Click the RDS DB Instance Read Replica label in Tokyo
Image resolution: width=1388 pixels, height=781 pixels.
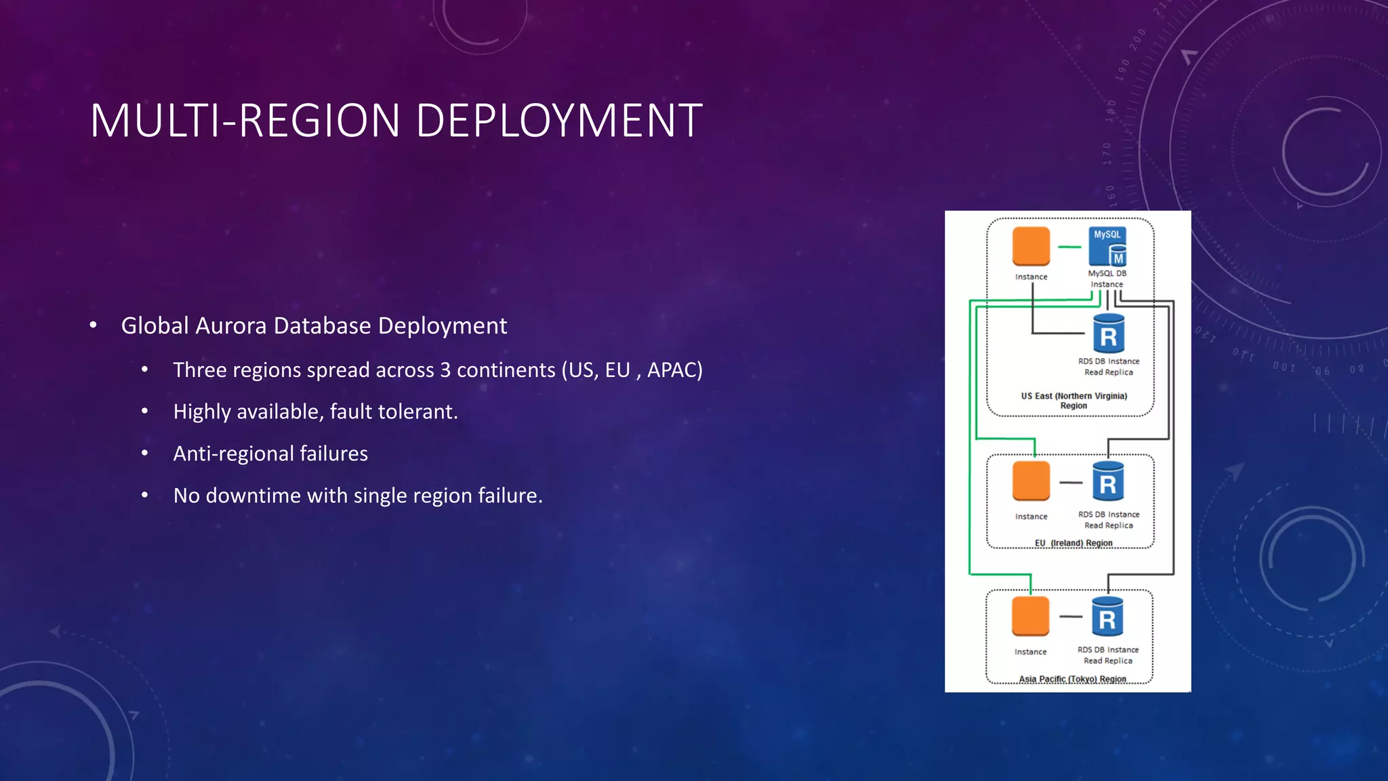pos(1108,655)
